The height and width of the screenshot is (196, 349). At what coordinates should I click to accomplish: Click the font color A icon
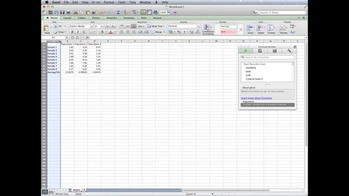[x=111, y=32]
